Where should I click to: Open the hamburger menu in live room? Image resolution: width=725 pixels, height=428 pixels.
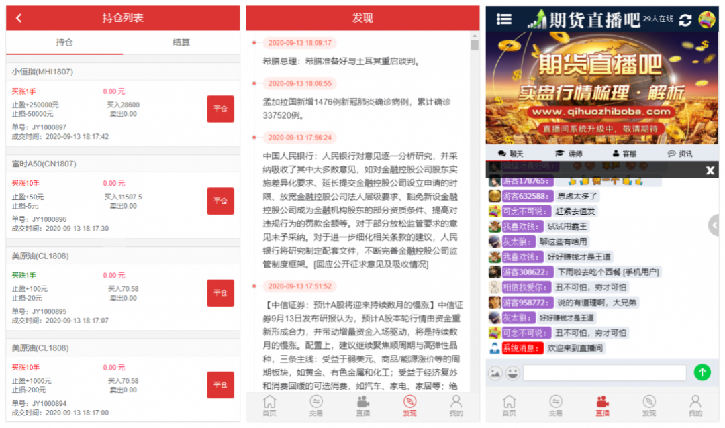(503, 19)
